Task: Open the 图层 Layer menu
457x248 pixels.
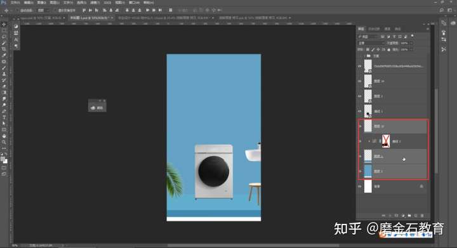Action: click(x=55, y=3)
